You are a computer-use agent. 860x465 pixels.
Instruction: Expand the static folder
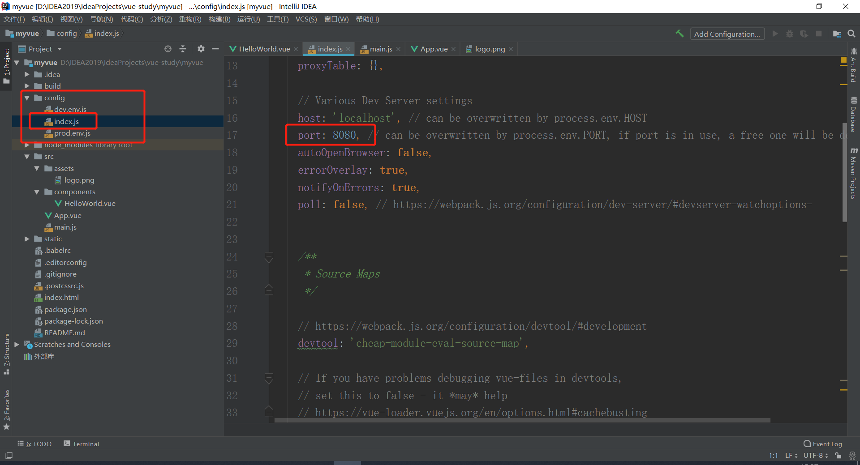[27, 239]
